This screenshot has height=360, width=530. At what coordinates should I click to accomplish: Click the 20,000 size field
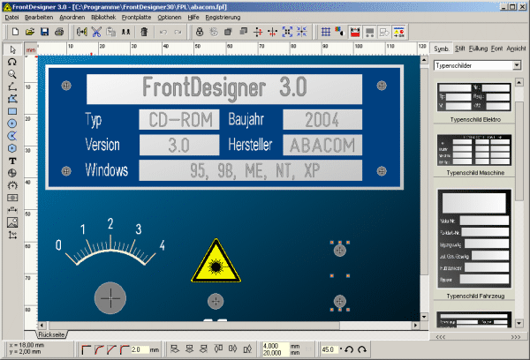click(276, 353)
